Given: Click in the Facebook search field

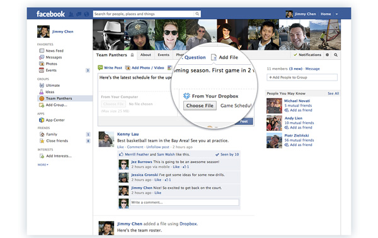Looking at the screenshot, I should coord(144,14).
